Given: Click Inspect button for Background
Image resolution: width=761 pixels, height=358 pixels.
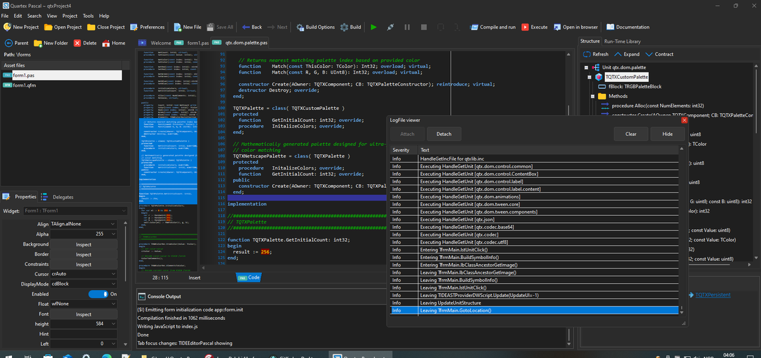Looking at the screenshot, I should click(x=84, y=244).
